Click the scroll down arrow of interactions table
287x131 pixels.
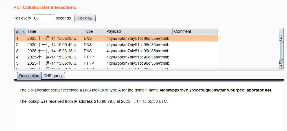tap(281, 66)
